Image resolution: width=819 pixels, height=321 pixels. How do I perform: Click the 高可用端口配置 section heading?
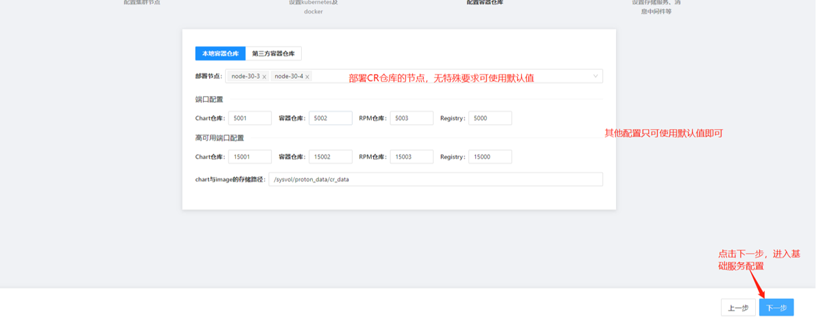[219, 139]
